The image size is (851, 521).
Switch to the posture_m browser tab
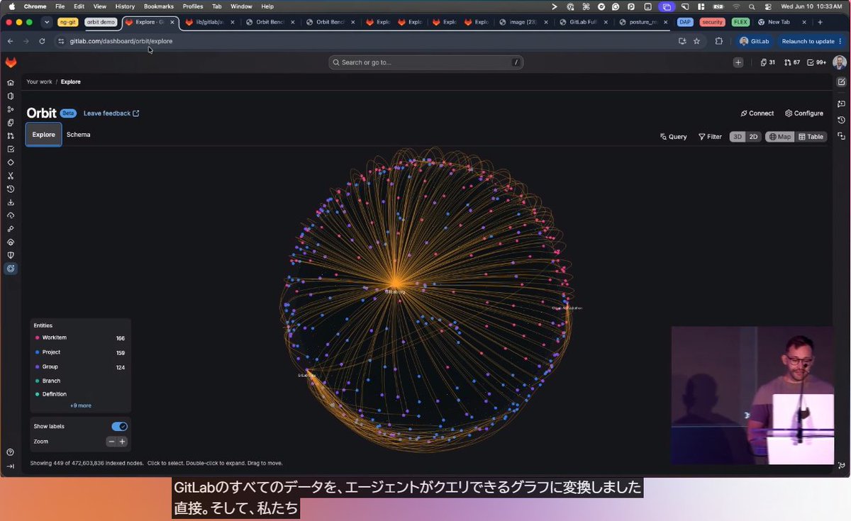click(644, 22)
